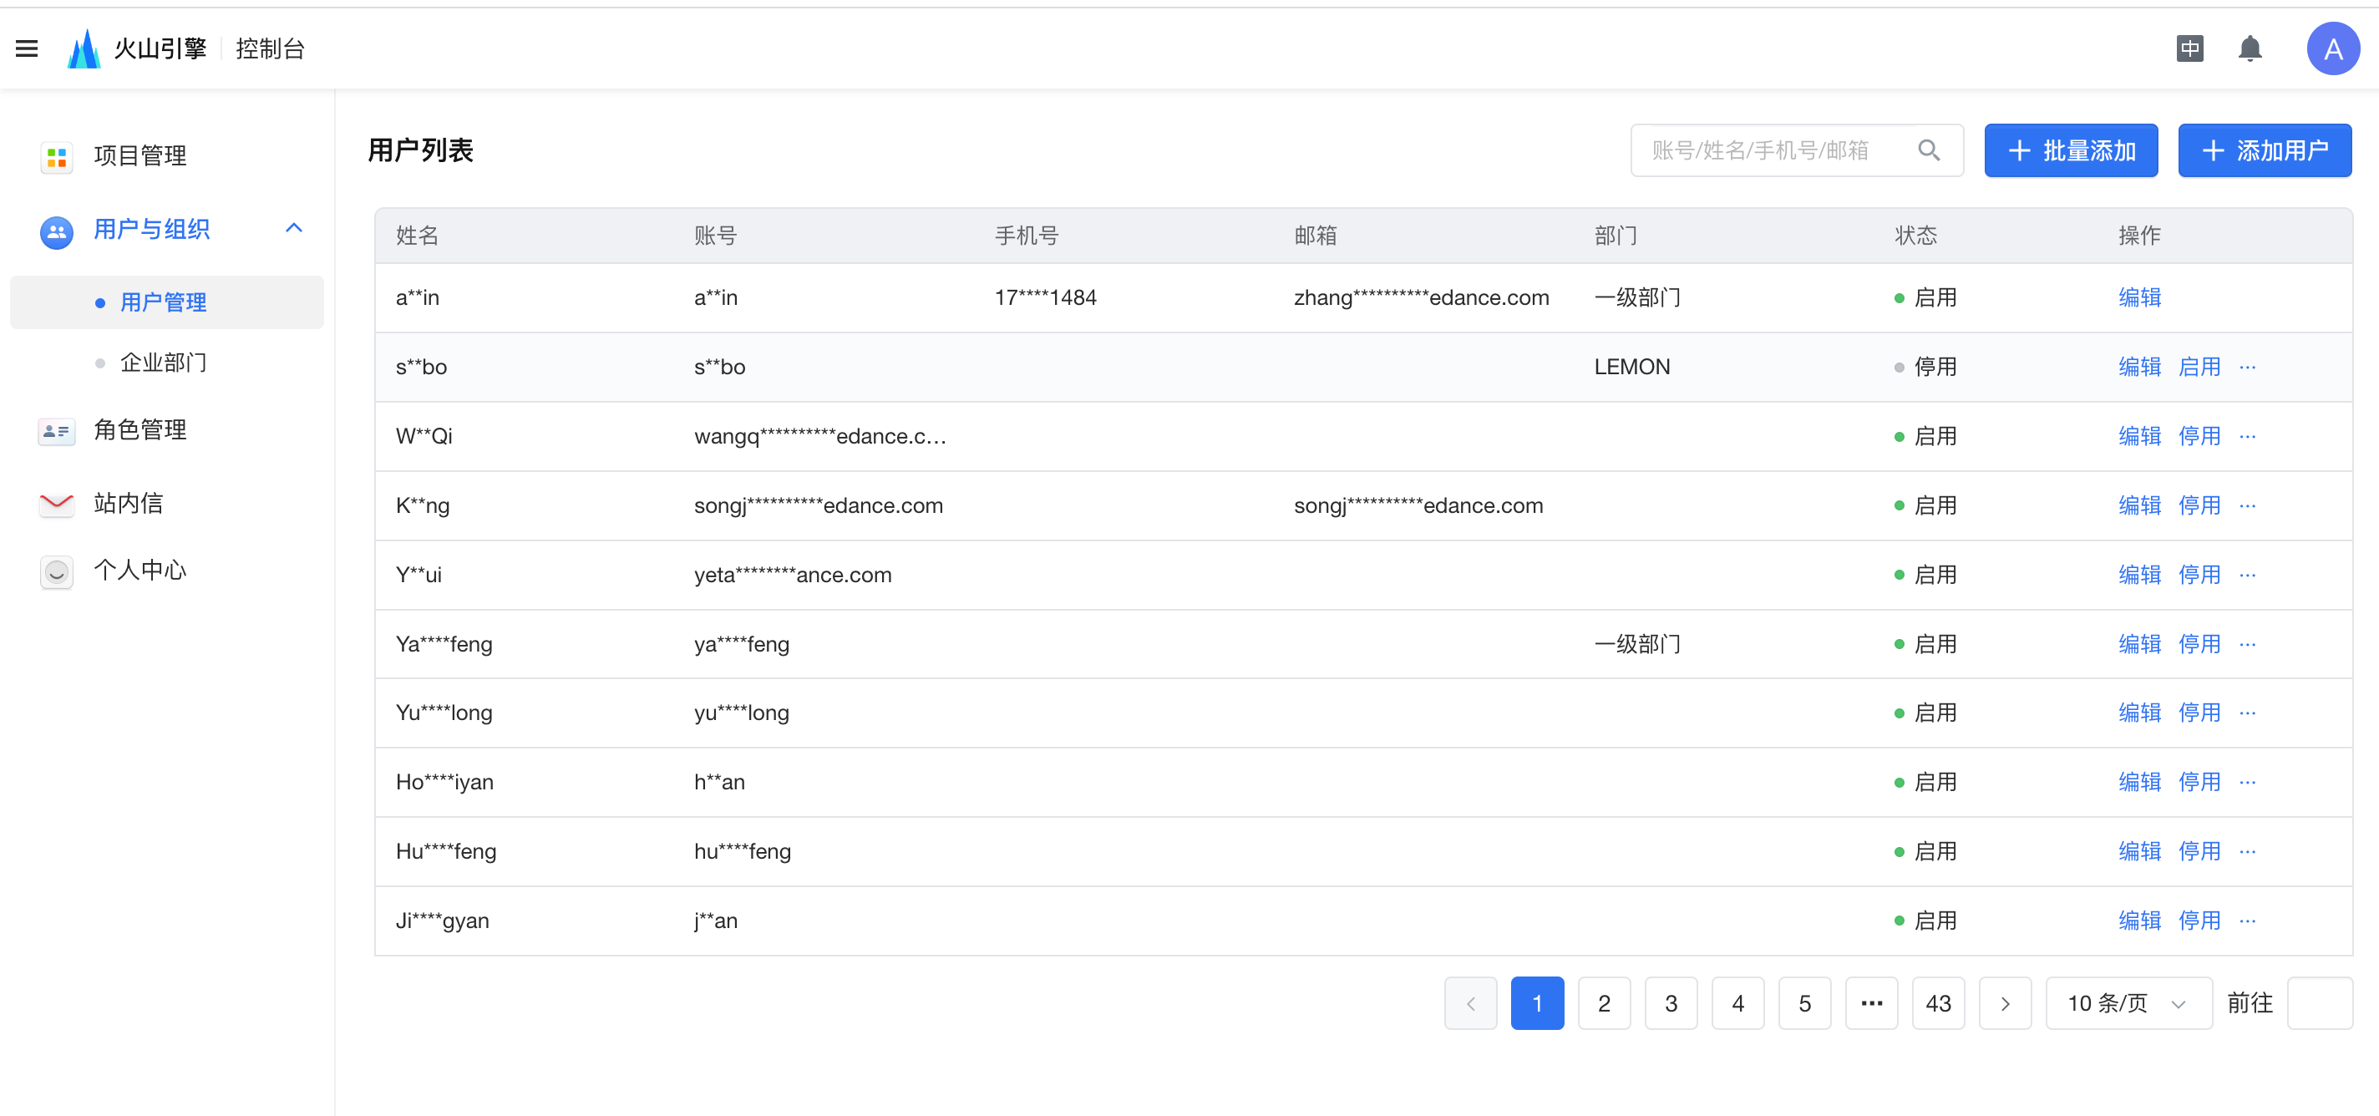Image resolution: width=2379 pixels, height=1116 pixels.
Task: Toggle s**bo user 启用 status
Action: [x=2199, y=367]
